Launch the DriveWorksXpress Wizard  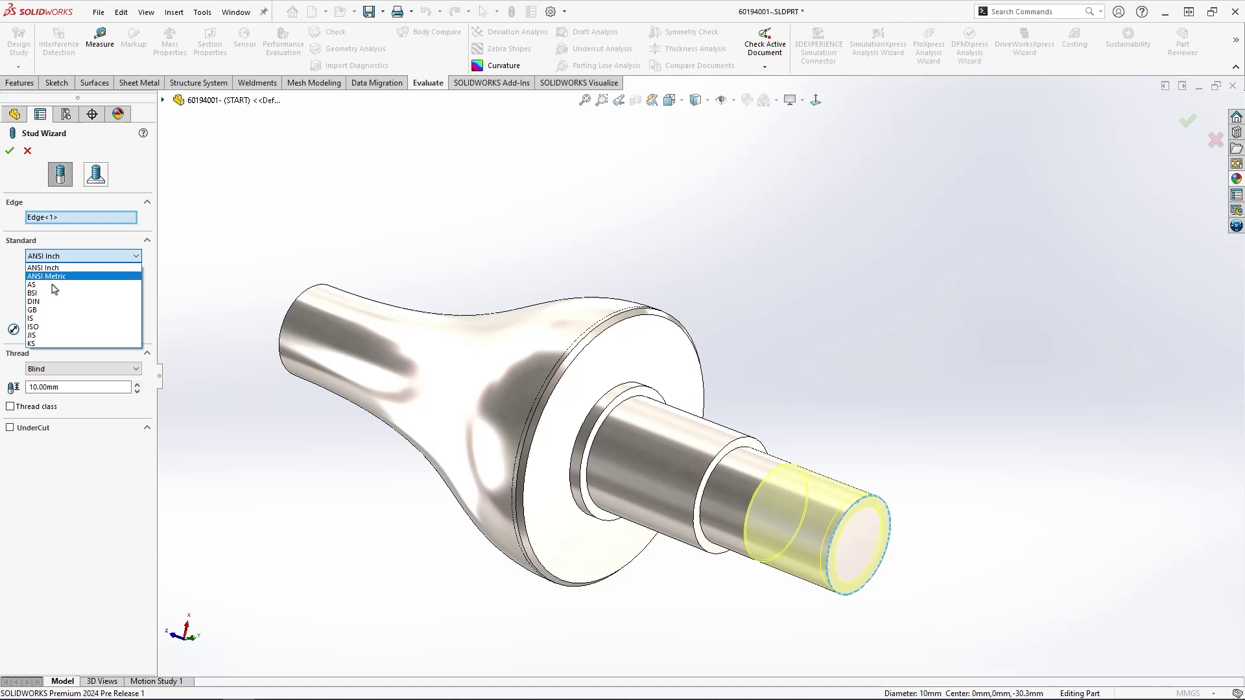point(1023,40)
